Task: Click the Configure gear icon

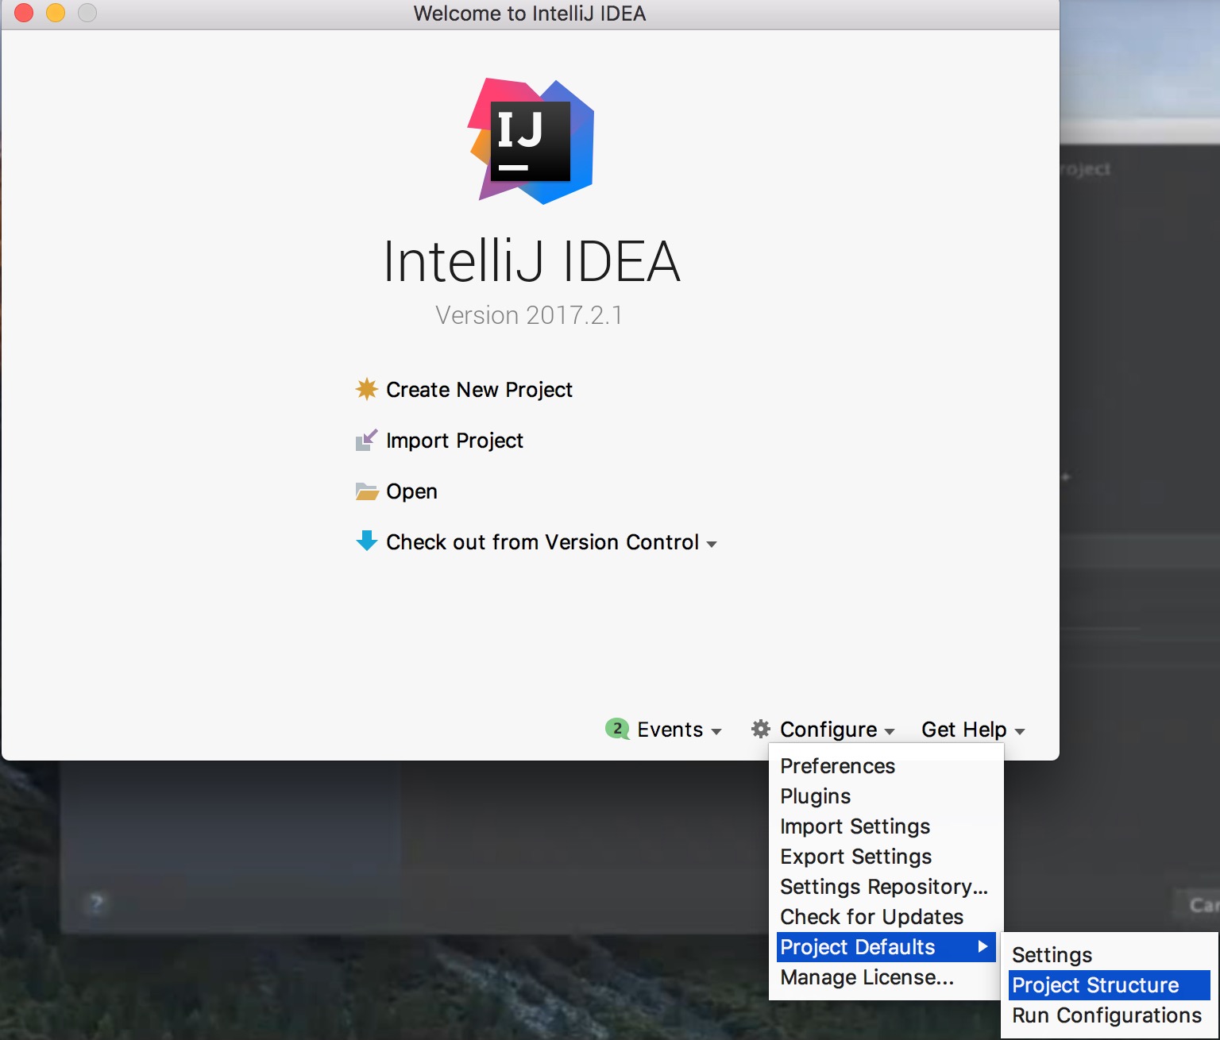Action: pyautogui.click(x=761, y=729)
